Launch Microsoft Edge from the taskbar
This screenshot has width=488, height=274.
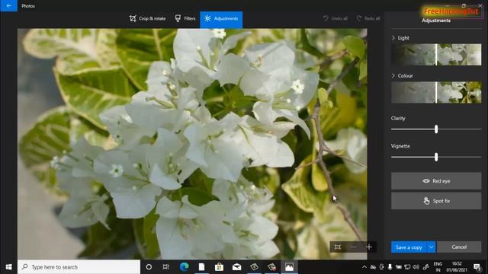185,267
